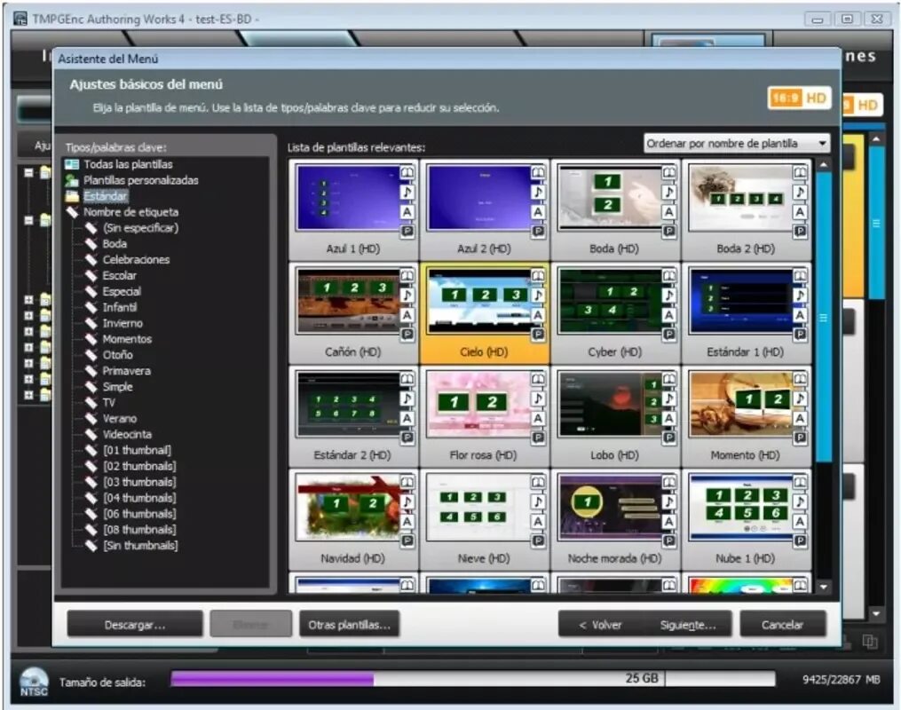This screenshot has width=901, height=710.
Task: Click the Descargar... button
Action: [x=135, y=625]
